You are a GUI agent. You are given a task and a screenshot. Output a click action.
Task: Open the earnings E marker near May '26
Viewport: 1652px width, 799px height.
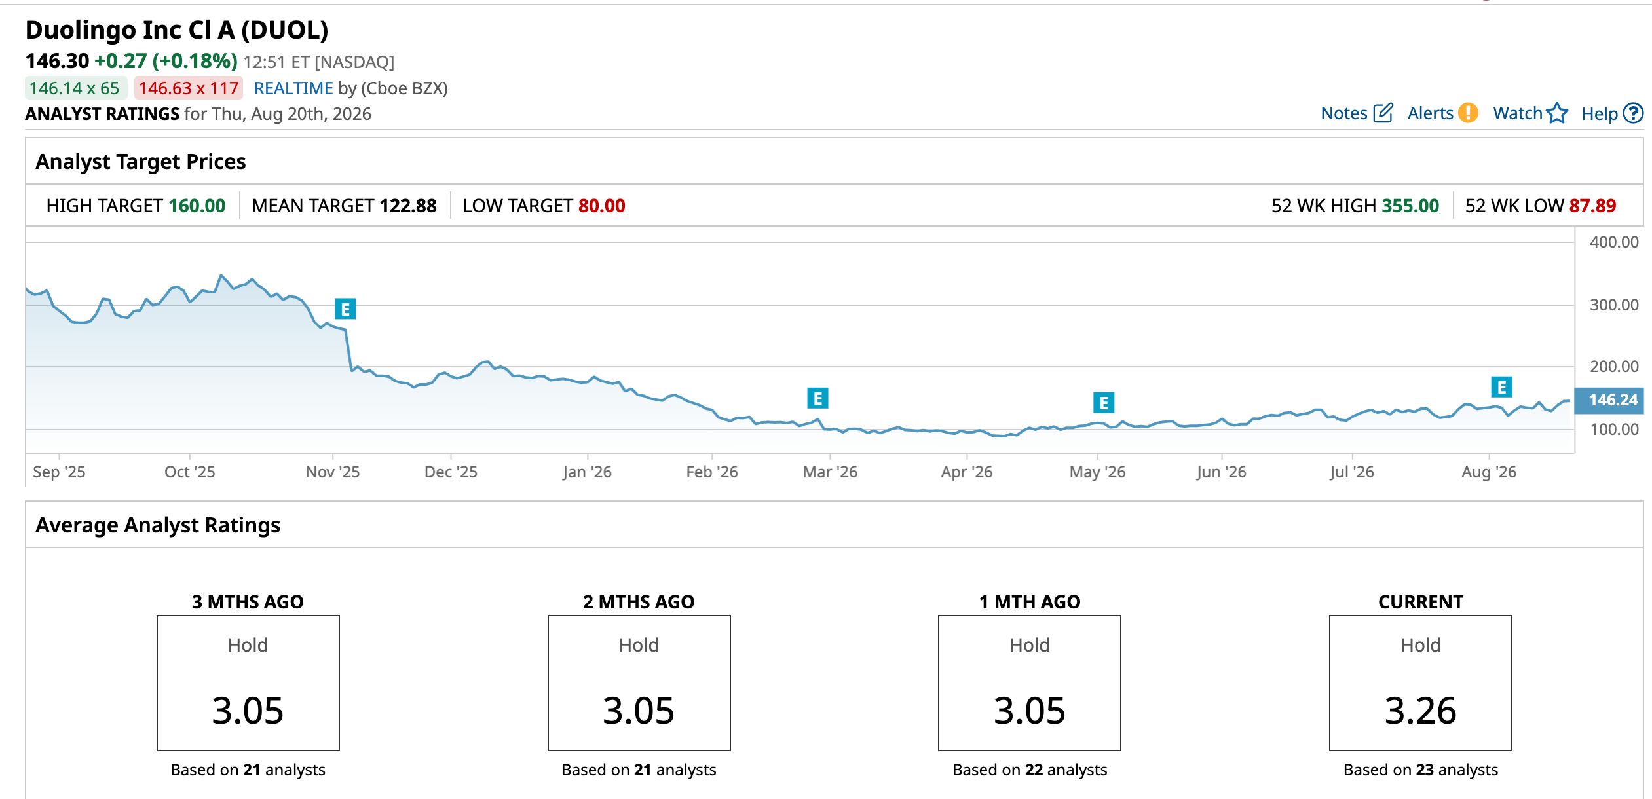(1104, 403)
